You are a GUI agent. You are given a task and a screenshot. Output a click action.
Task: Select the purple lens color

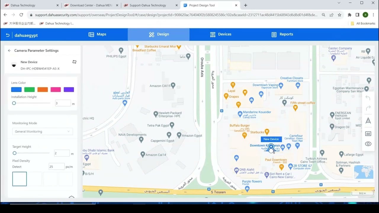69,90
